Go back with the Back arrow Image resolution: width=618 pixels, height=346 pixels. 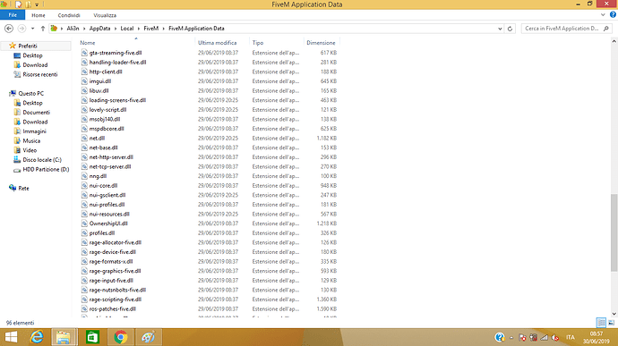pos(9,29)
